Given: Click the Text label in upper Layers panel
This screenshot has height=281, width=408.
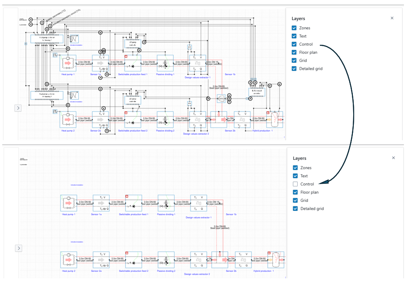Looking at the screenshot, I should [x=303, y=36].
